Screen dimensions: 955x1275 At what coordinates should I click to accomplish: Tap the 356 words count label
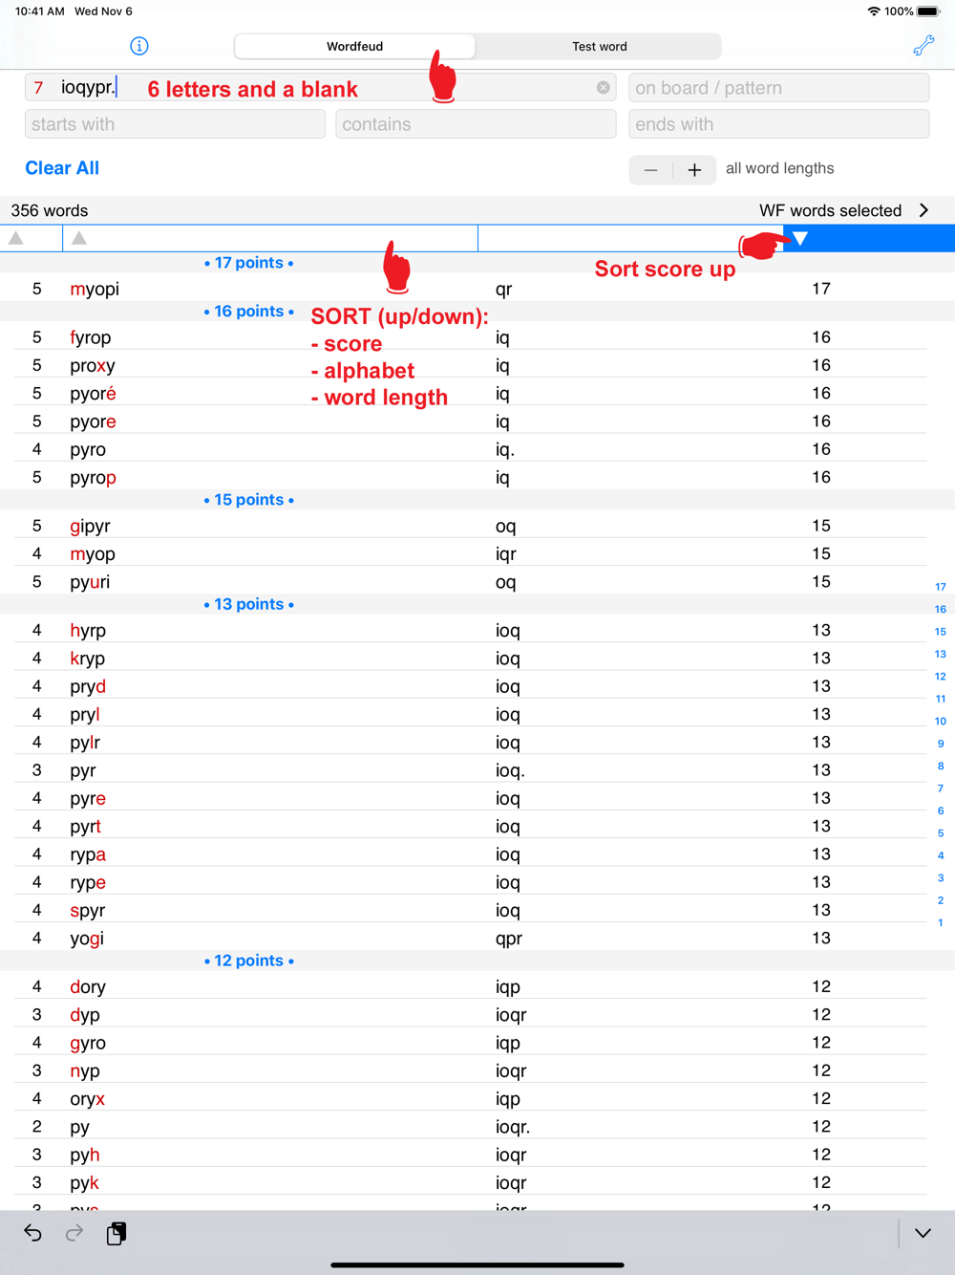pyautogui.click(x=50, y=210)
